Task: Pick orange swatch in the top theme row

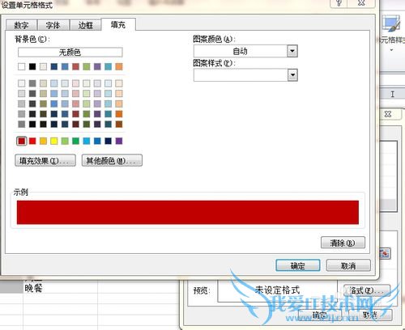Action: (119, 66)
